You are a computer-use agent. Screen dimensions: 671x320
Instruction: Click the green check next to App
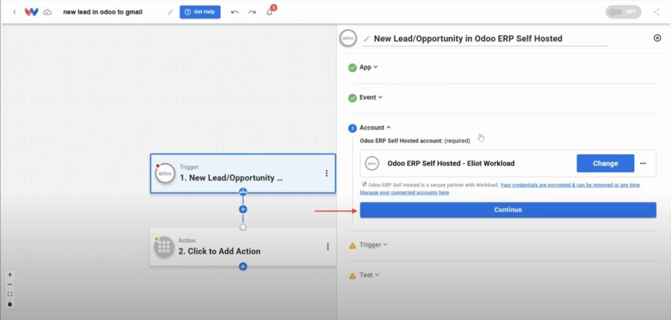click(352, 68)
